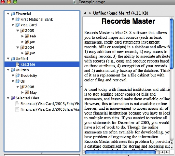Expand the May folder triangle

click(22, 92)
